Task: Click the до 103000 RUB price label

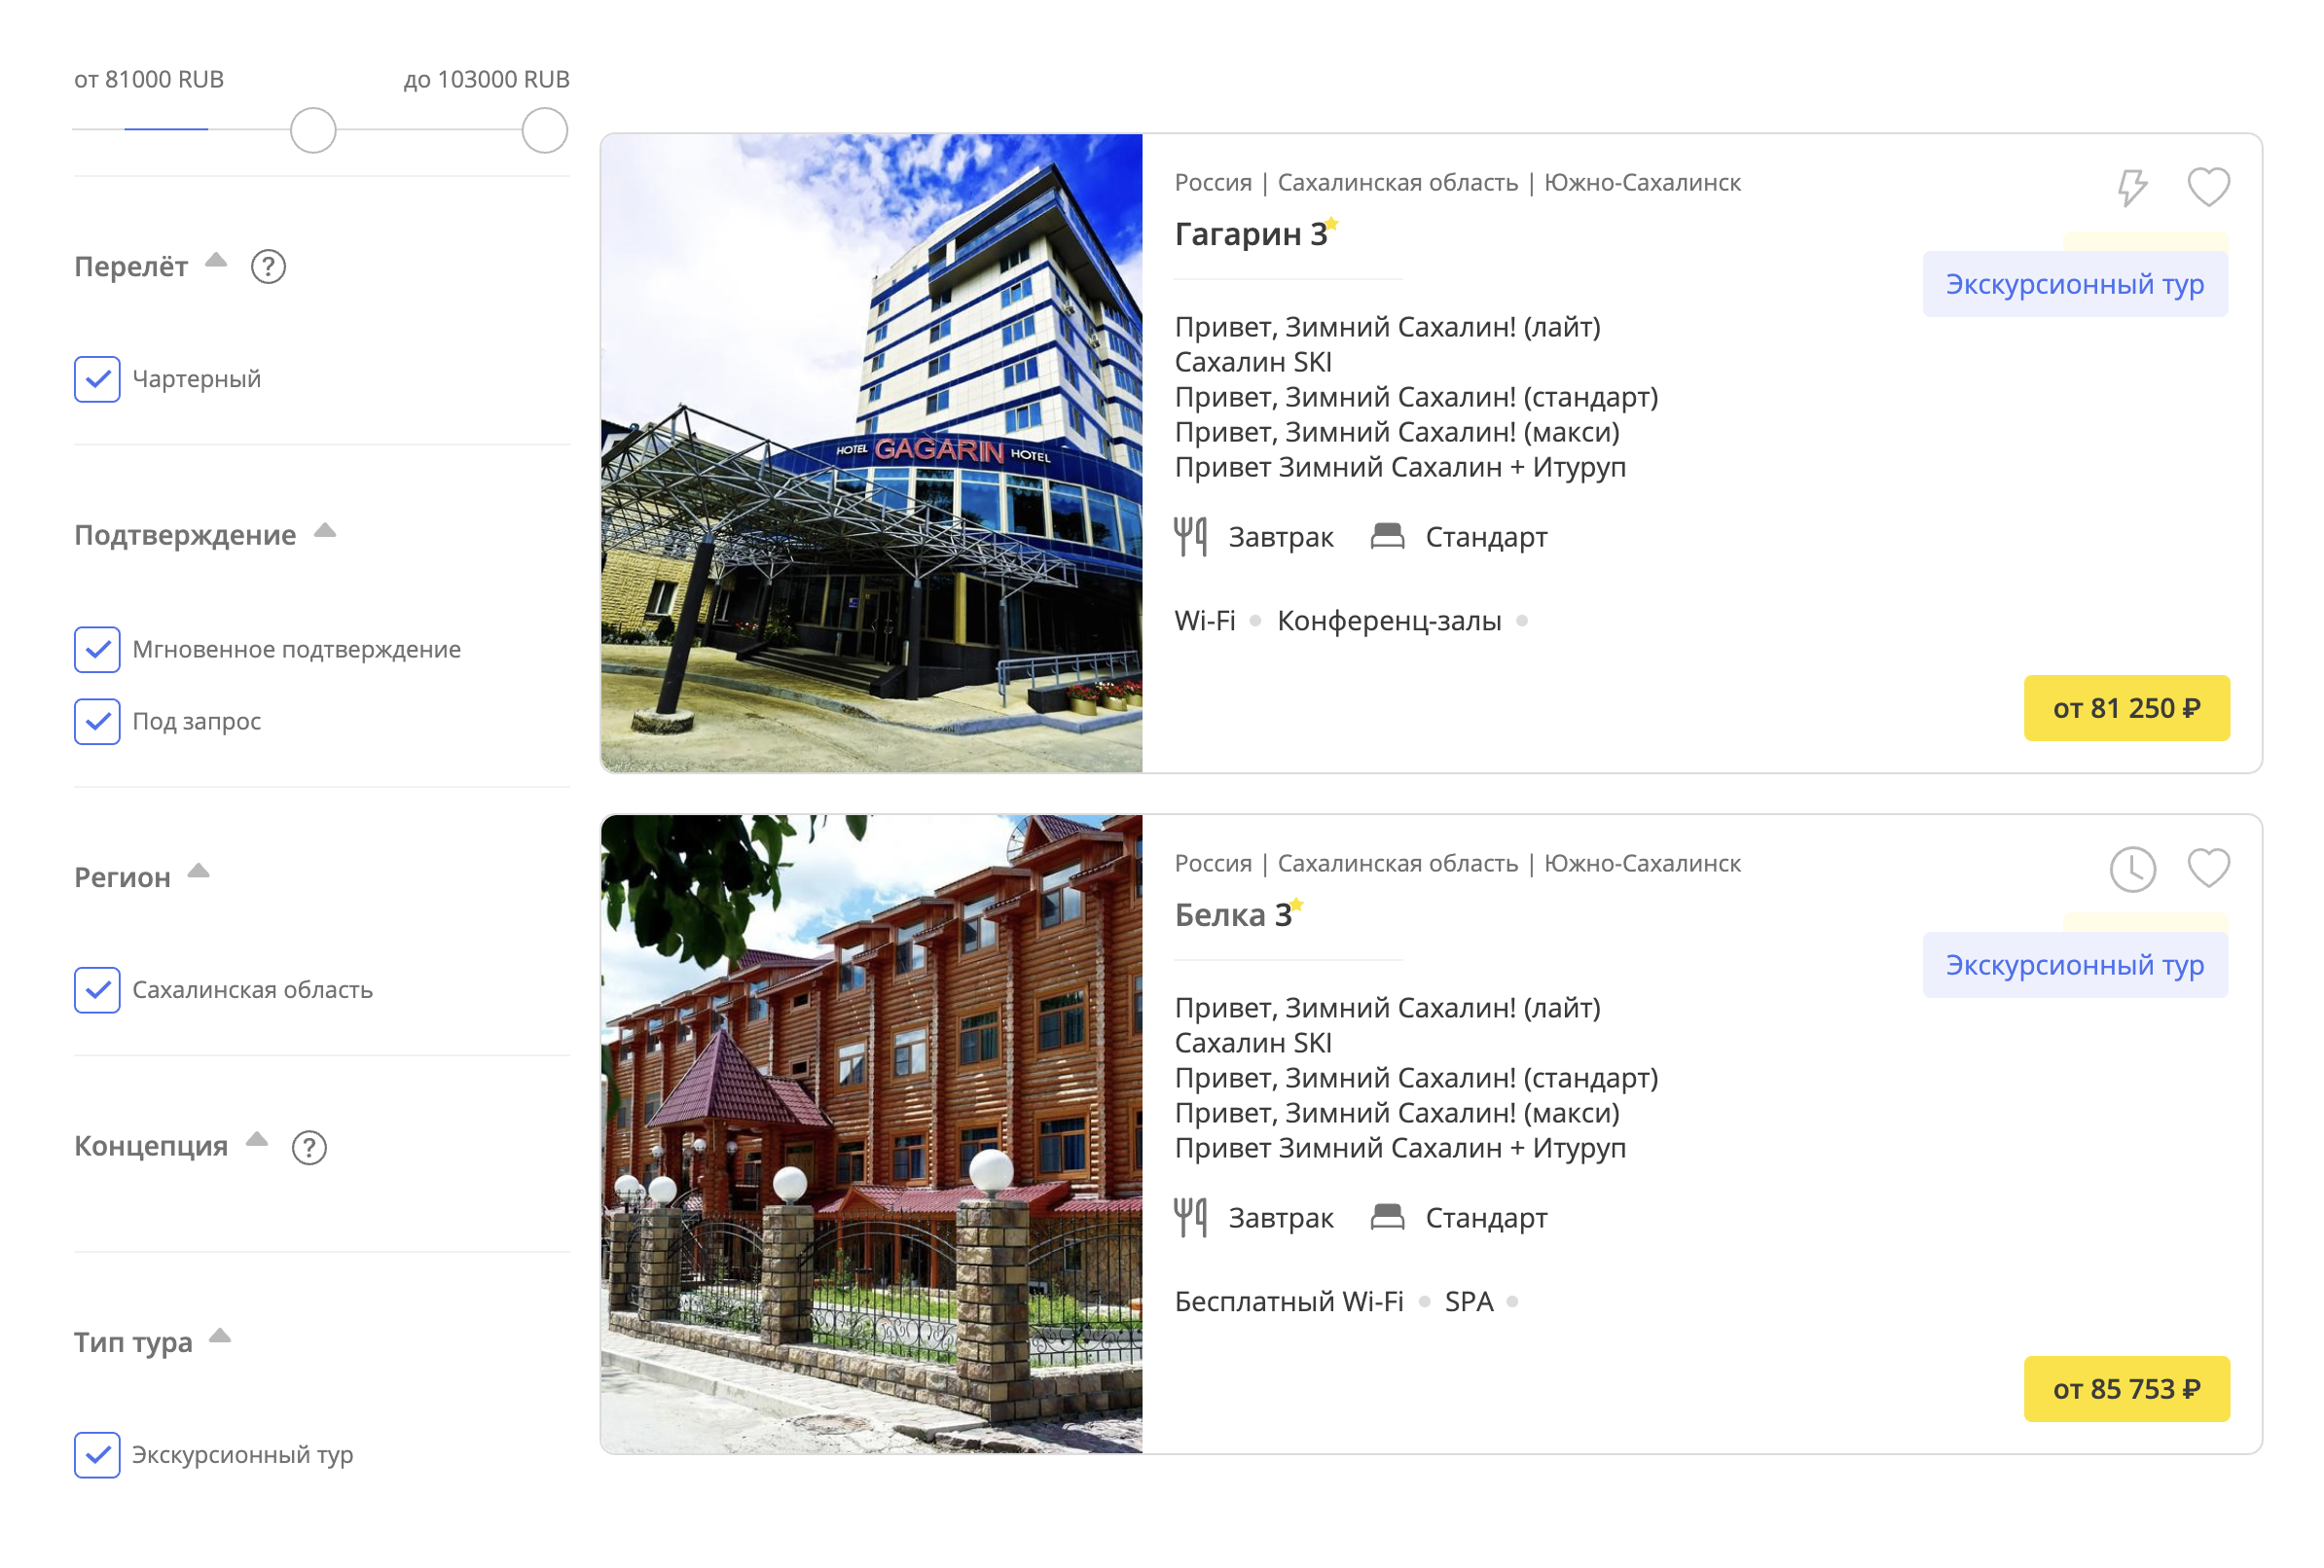Action: point(487,79)
